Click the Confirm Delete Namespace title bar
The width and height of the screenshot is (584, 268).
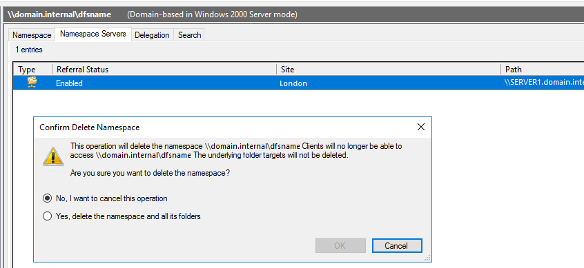[224, 127]
